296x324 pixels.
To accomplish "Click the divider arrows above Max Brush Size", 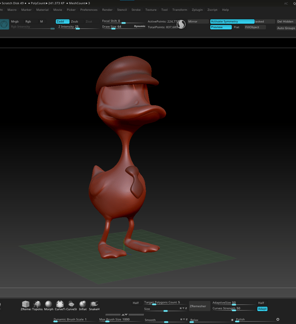I will coord(124,314).
